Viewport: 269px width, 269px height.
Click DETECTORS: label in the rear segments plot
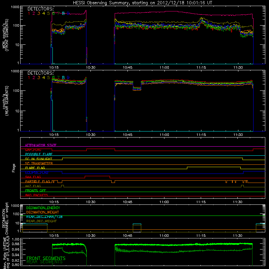point(41,73)
